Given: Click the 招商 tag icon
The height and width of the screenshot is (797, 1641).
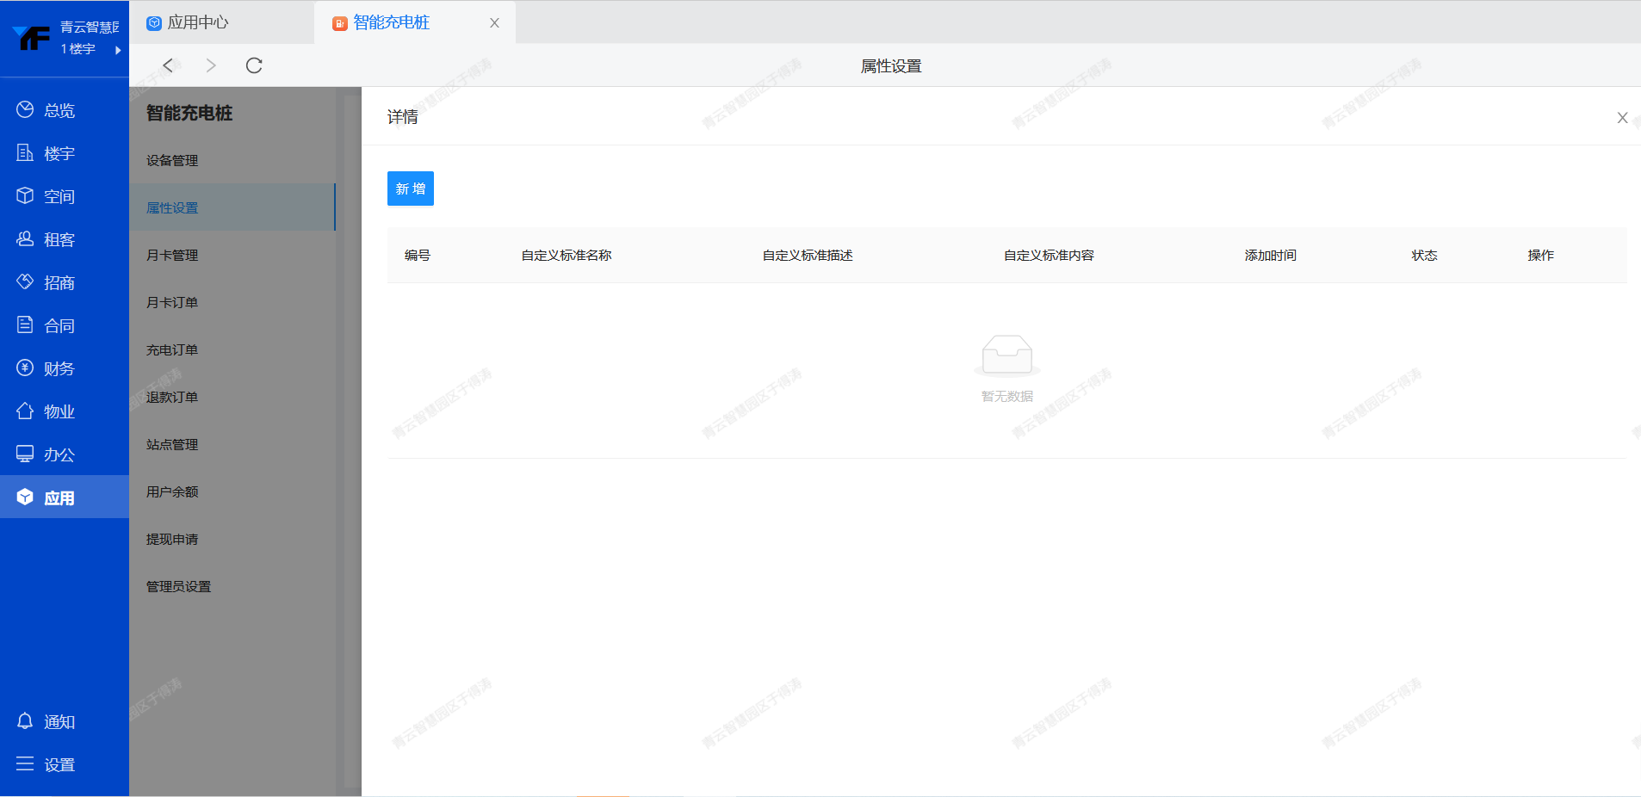Looking at the screenshot, I should [25, 282].
